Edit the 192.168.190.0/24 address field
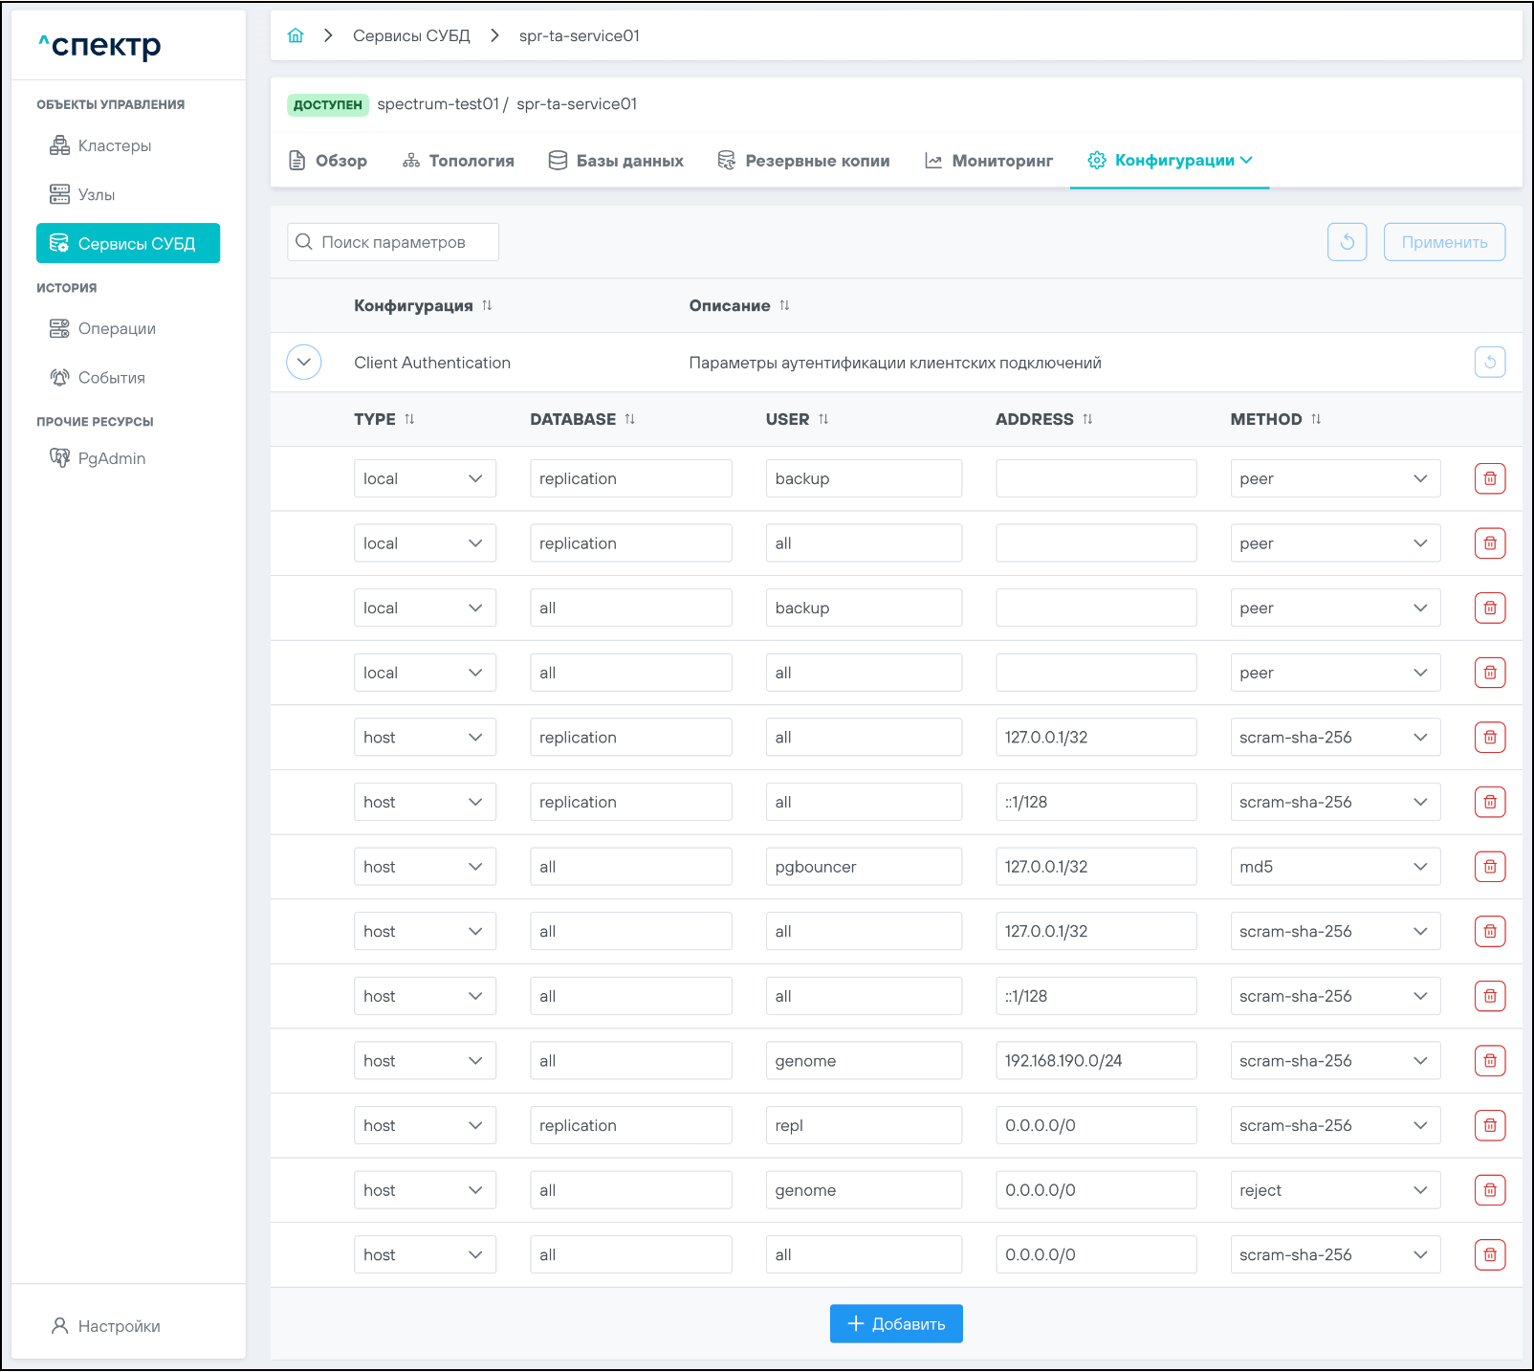The width and height of the screenshot is (1534, 1372). [1095, 1061]
